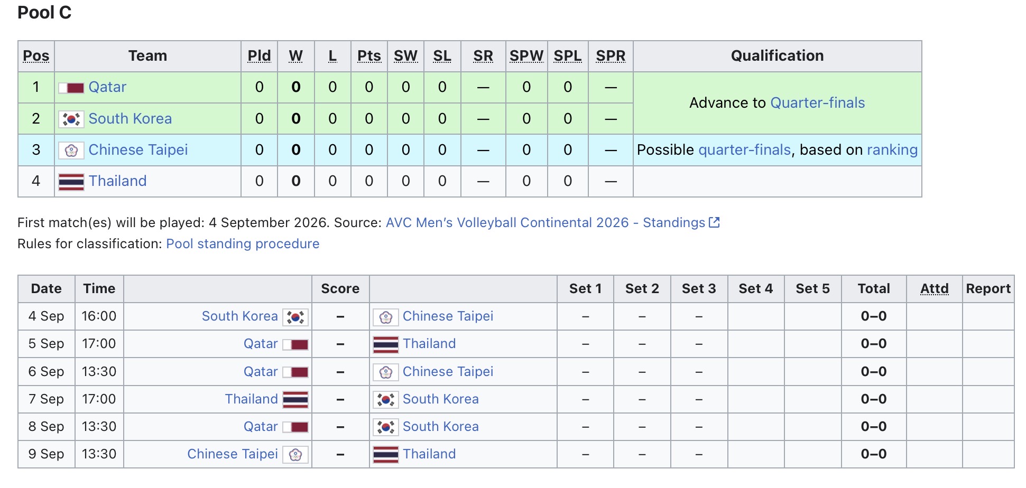Open Chinese Taipei link in 6 Sep match

448,371
